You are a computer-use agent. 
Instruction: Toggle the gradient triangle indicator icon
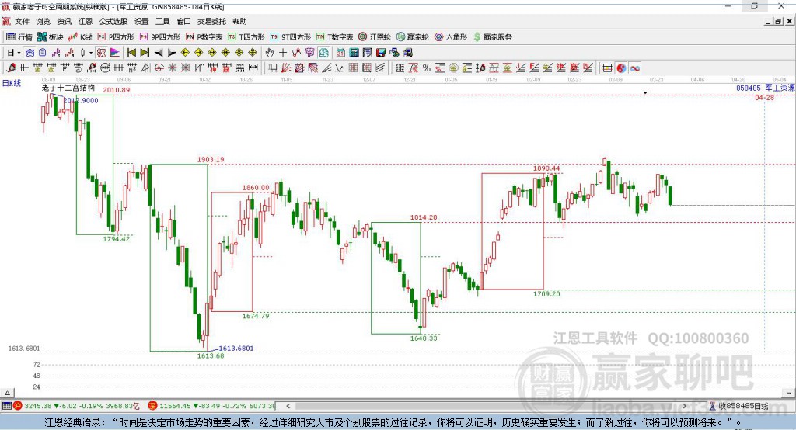coord(115,52)
